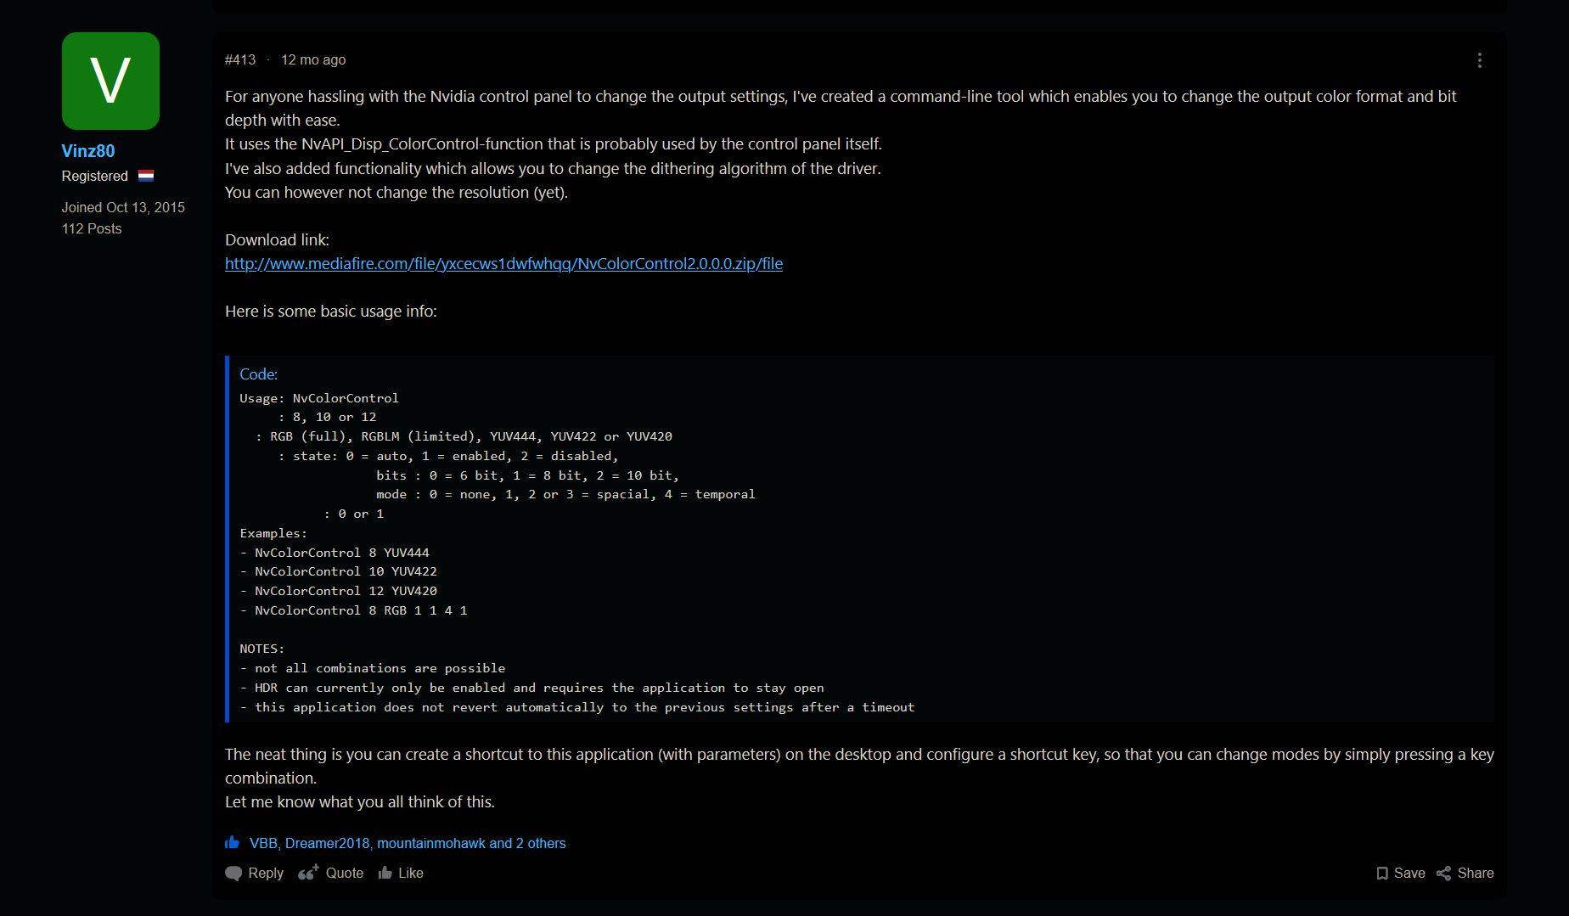This screenshot has height=916, width=1569.
Task: Open the mediafire NvColorControl download link
Action: (x=503, y=264)
